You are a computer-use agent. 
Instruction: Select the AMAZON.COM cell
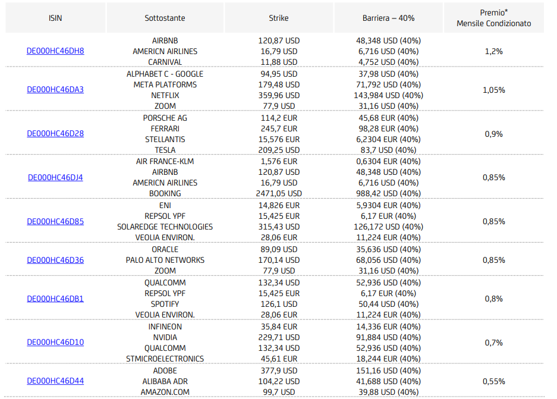click(165, 392)
